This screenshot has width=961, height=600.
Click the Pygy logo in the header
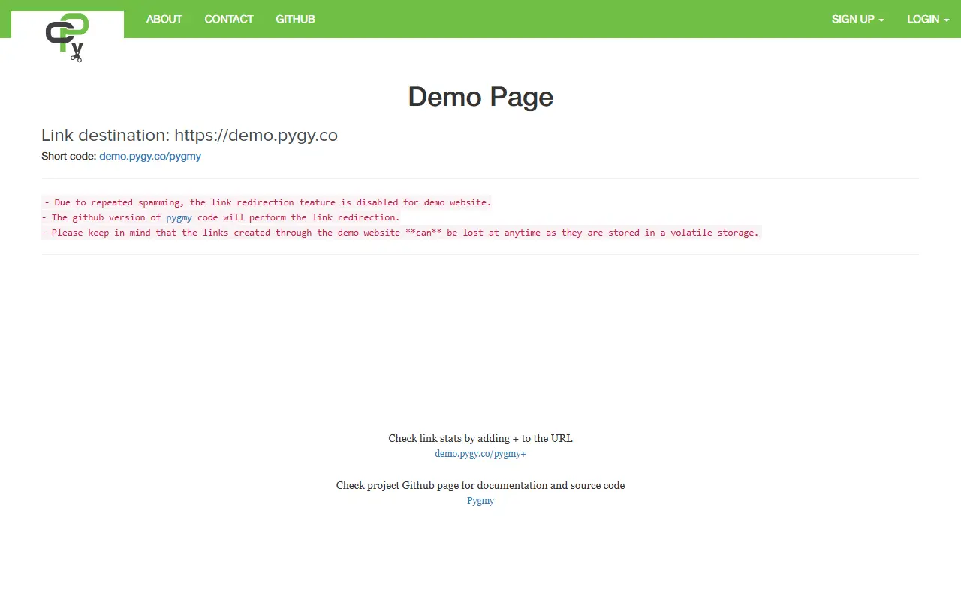tap(68, 37)
